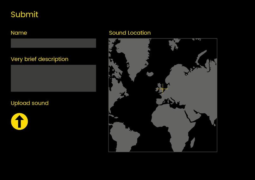255x180 pixels.
Task: Click into the Very brief description box
Action: tap(53, 78)
